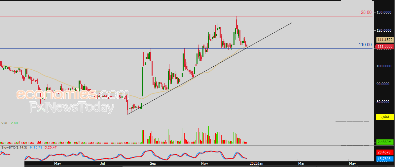This screenshot has width=395, height=167.
Task: Click the yellow خطي scale button
Action: tap(385, 117)
